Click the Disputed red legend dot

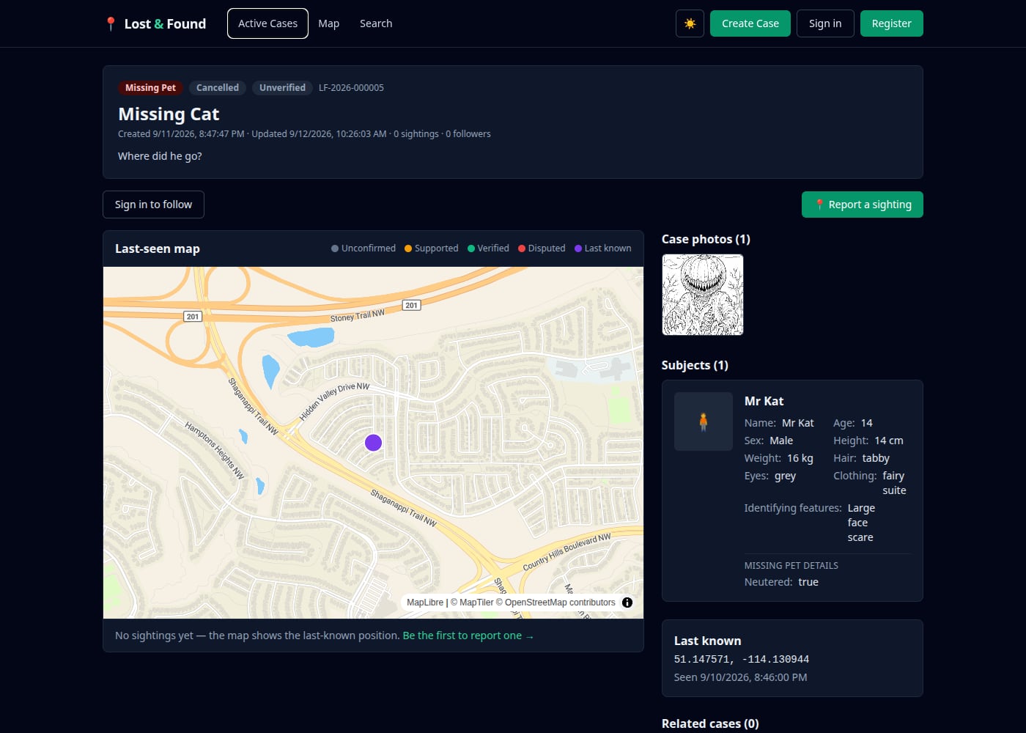click(522, 248)
